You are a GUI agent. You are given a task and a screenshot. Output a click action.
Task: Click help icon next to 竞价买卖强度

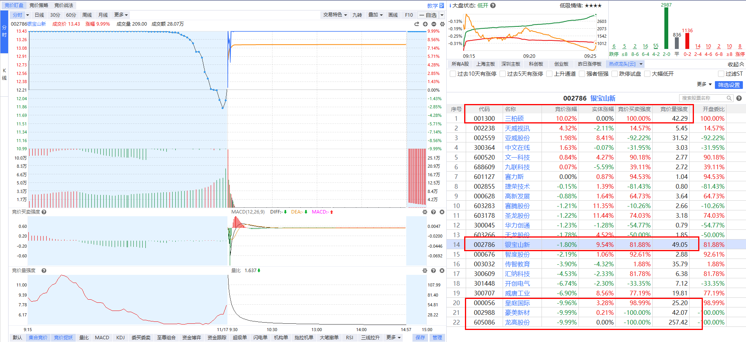coord(44,212)
